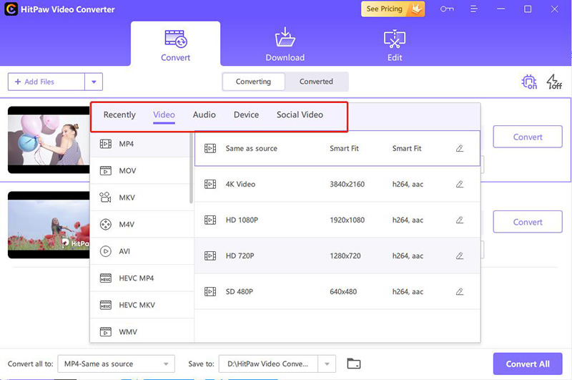This screenshot has width=572, height=380.
Task: Choose AVI format in the list
Action: (142, 251)
